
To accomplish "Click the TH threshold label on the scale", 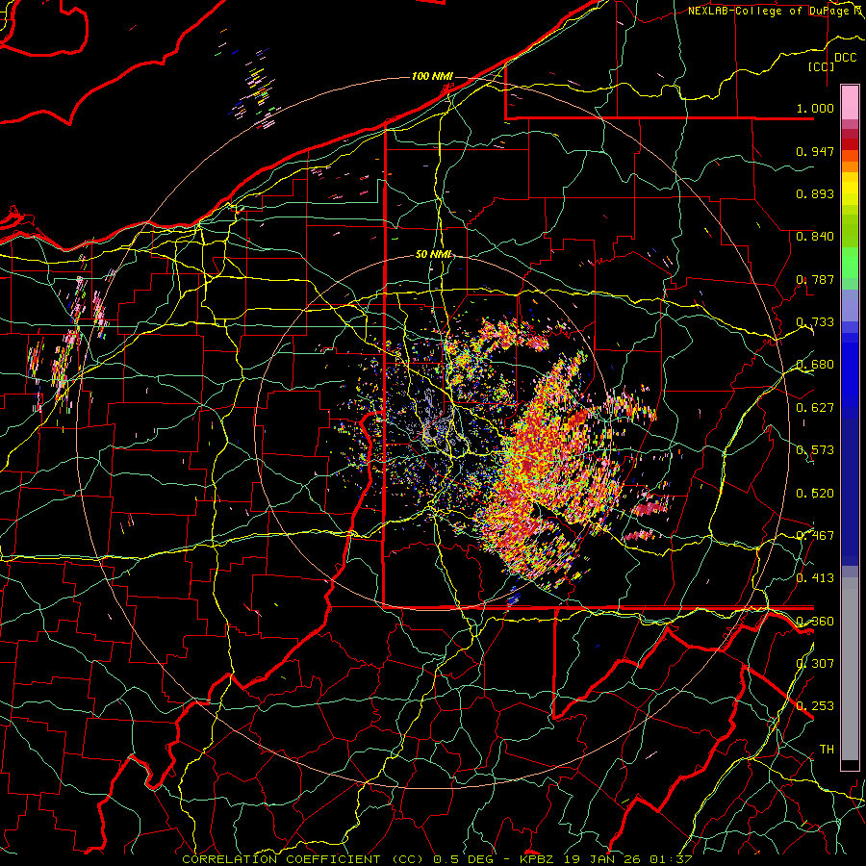I will click(x=827, y=750).
